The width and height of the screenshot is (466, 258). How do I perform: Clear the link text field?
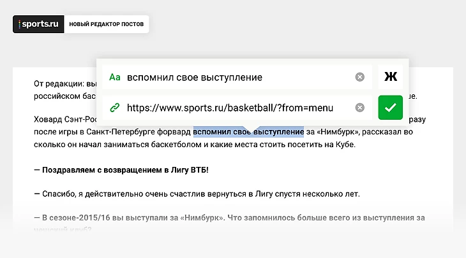[359, 77]
